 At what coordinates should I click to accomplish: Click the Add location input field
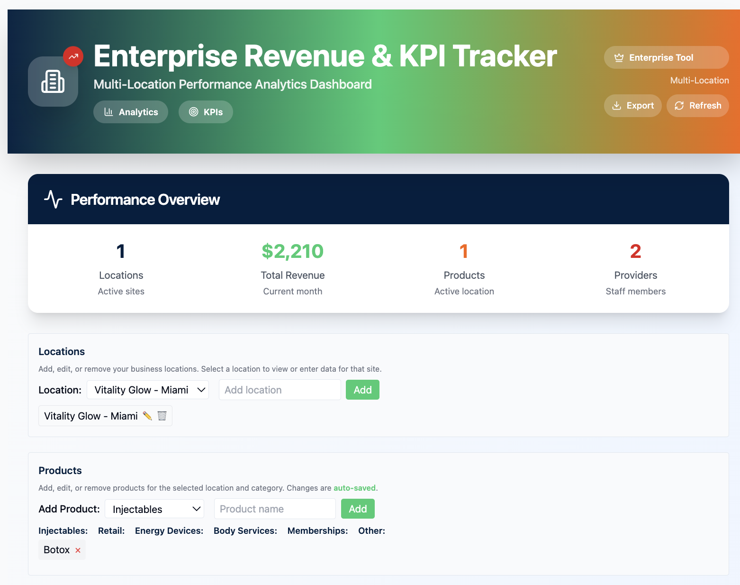(280, 390)
